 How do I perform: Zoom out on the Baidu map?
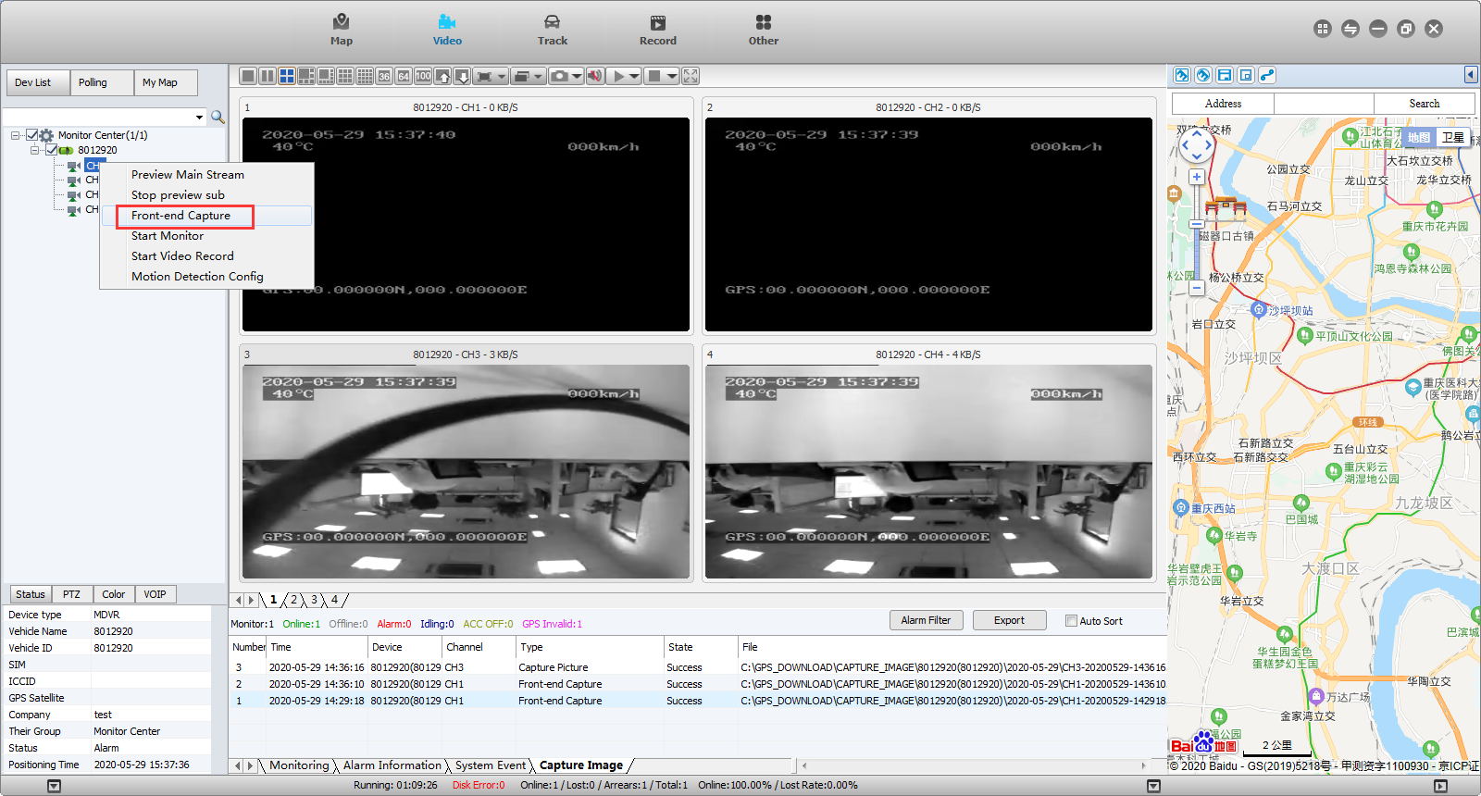click(x=1197, y=288)
